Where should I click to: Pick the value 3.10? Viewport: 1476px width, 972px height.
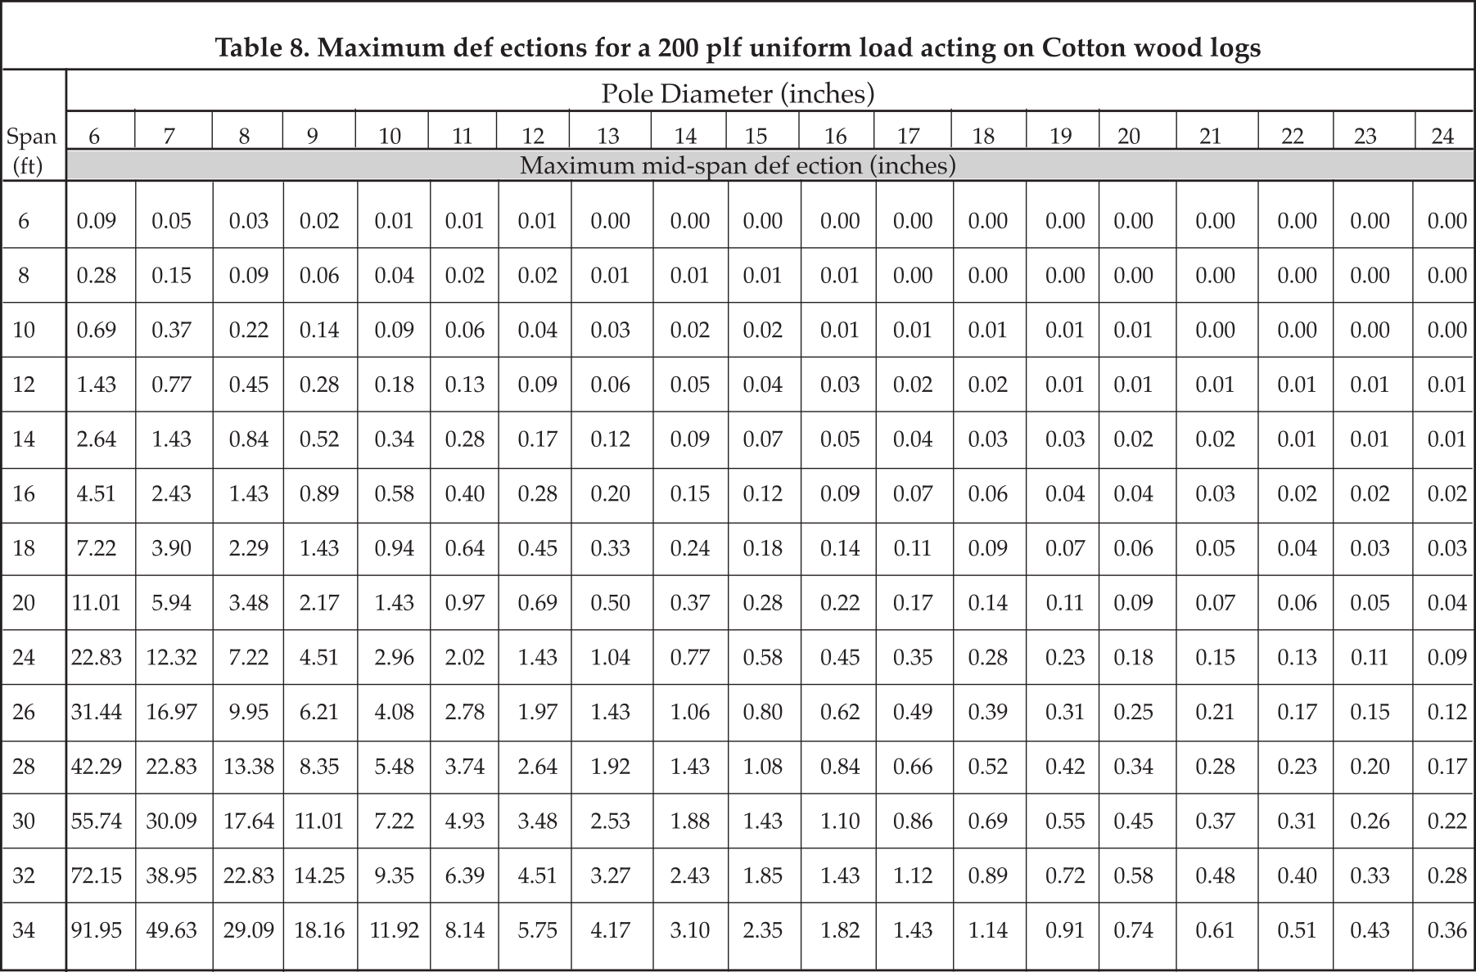[x=690, y=930]
